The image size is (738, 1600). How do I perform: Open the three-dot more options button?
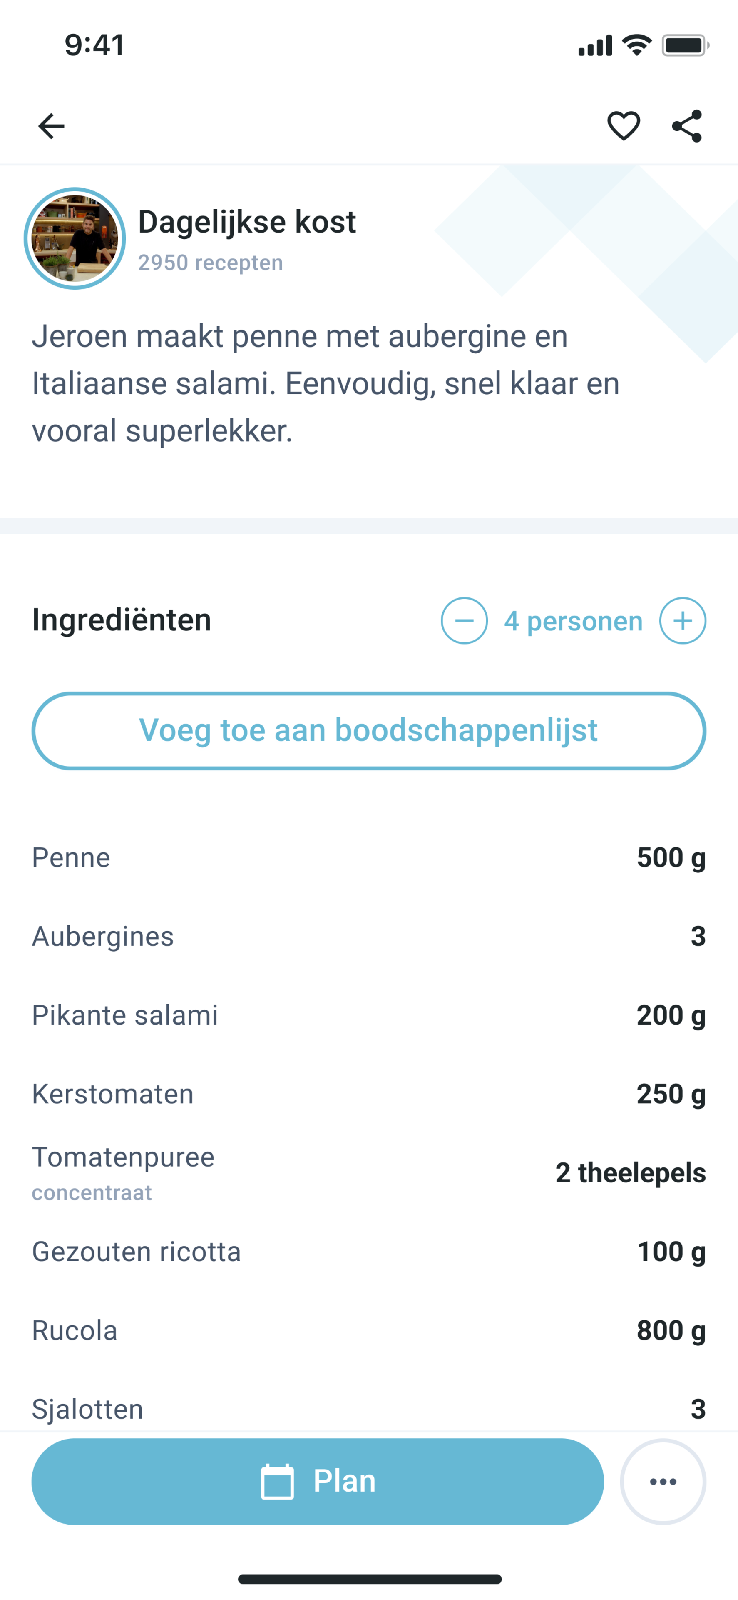coord(663,1482)
